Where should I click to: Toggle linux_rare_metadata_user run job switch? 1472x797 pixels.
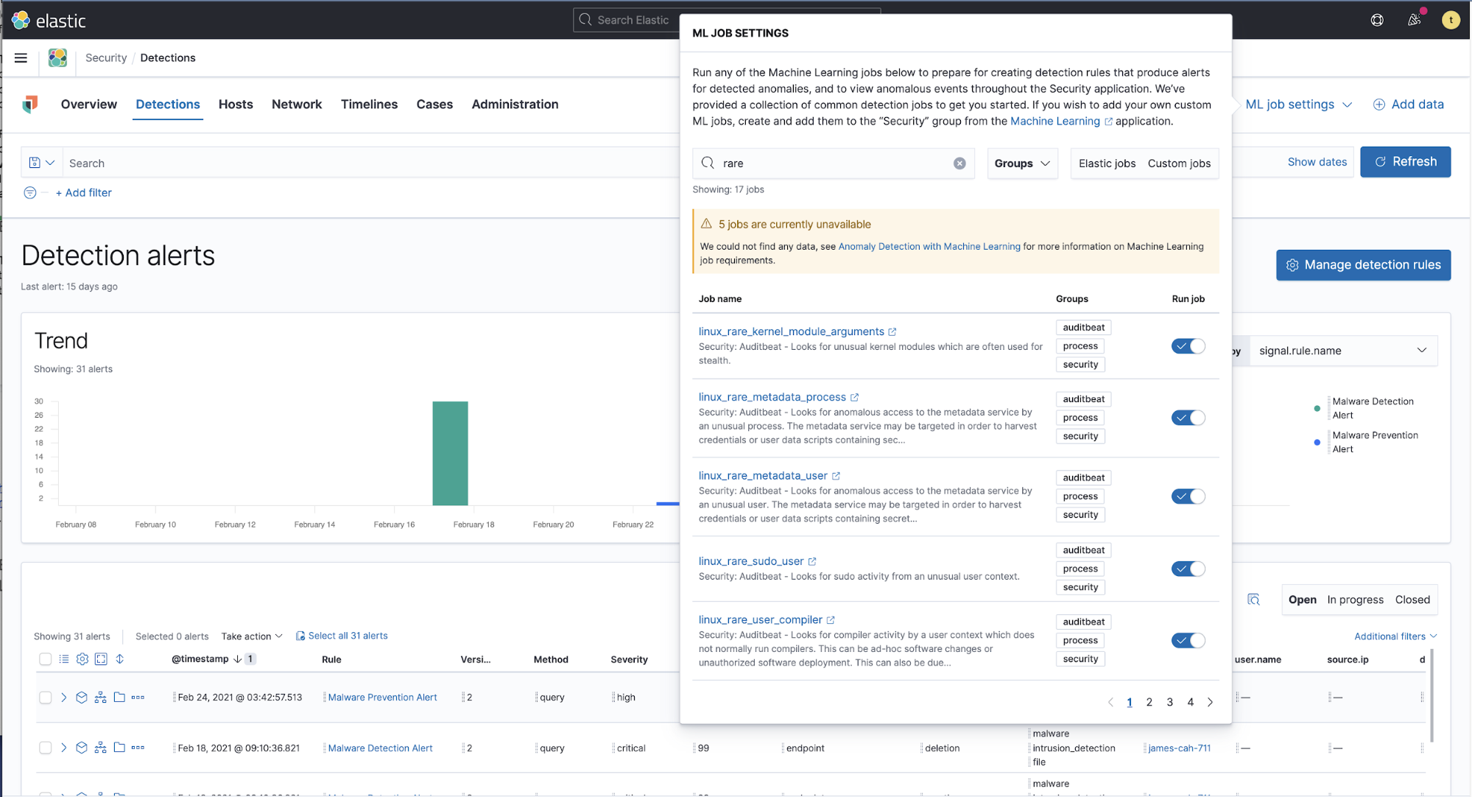1188,496
